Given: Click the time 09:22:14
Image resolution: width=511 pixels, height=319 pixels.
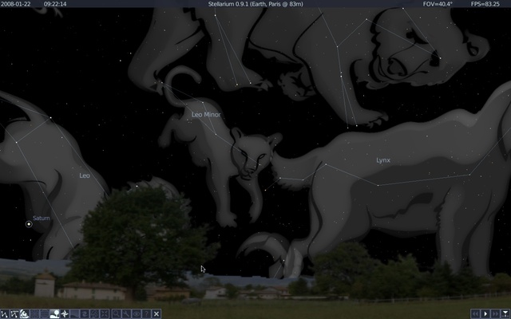Looking at the screenshot, I should (x=55, y=4).
